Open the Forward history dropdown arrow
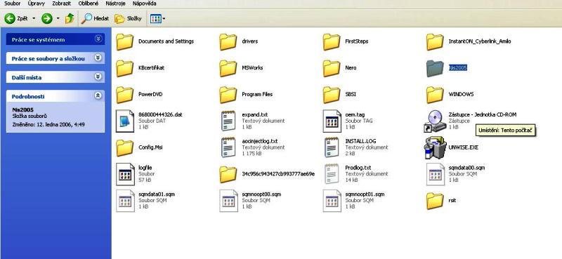Viewport: 562px width, 259px height. coord(58,18)
